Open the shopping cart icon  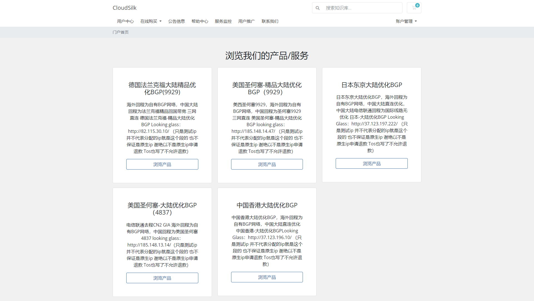[x=414, y=8]
